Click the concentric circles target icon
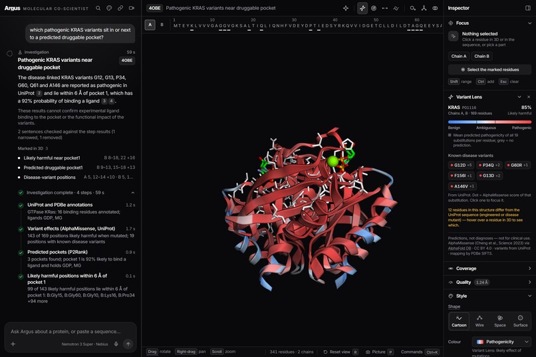 pyautogui.click(x=374, y=8)
